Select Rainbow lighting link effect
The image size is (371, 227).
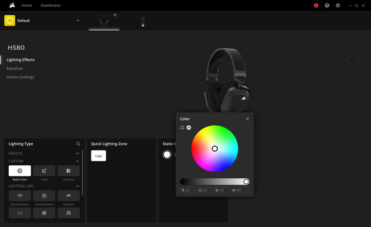69,196
